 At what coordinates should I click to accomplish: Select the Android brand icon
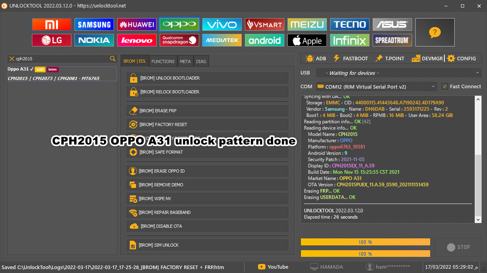point(265,40)
